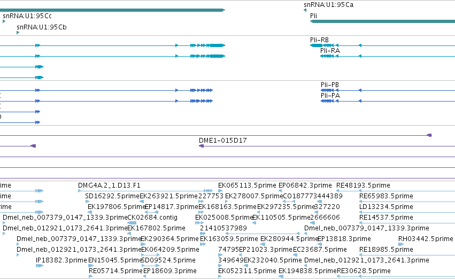Select the EK194838.5prime EST label
This screenshot has width=455, height=279.
307,271
